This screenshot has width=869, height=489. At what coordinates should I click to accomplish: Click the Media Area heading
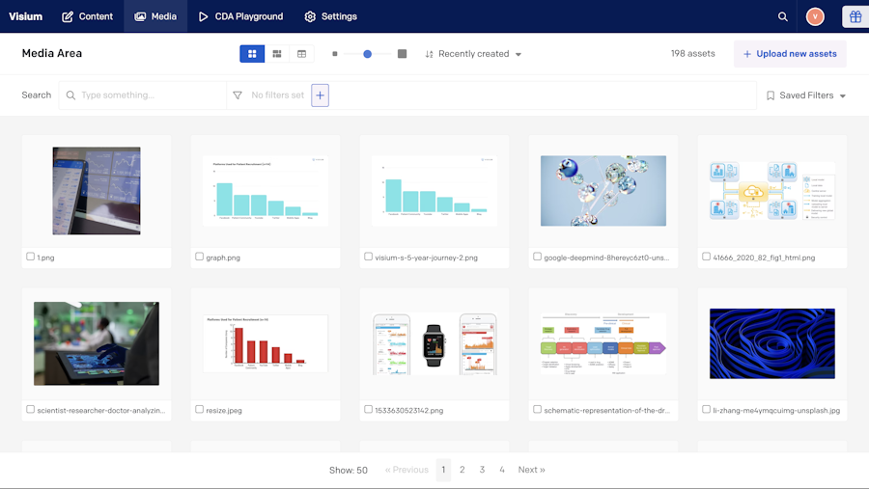(x=52, y=53)
